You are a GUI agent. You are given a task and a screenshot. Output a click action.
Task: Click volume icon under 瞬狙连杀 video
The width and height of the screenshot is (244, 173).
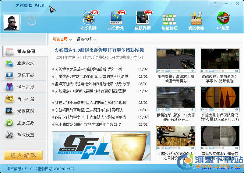pos(193,110)
